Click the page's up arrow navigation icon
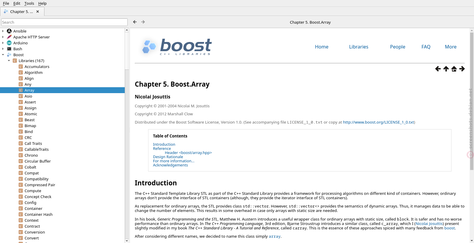474x243 pixels. tap(446, 69)
